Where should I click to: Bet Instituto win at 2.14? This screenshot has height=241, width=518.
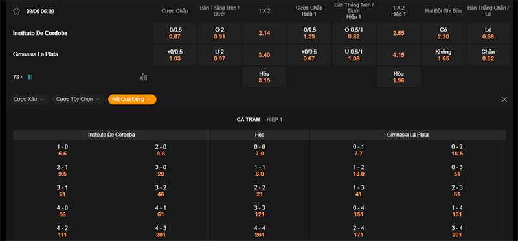pyautogui.click(x=264, y=33)
